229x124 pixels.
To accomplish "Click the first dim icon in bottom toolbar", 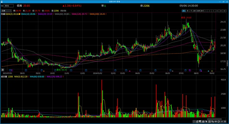I will [194, 122].
